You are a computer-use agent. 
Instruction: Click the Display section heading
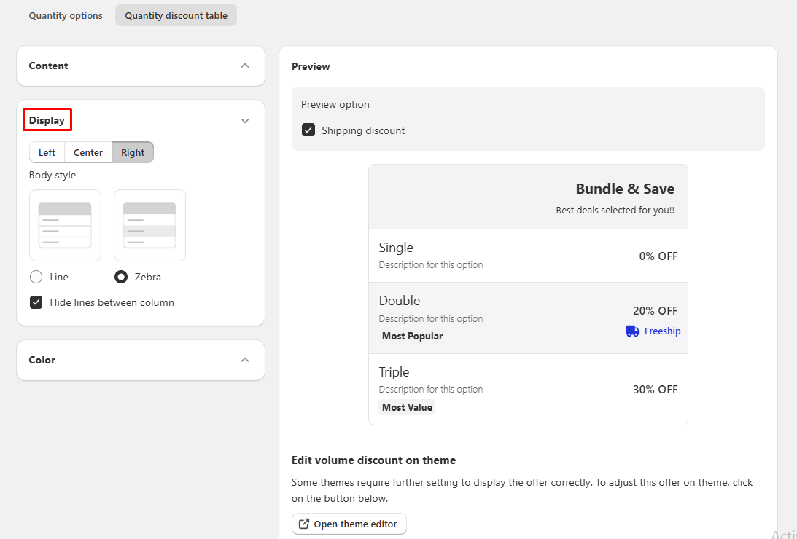47,120
